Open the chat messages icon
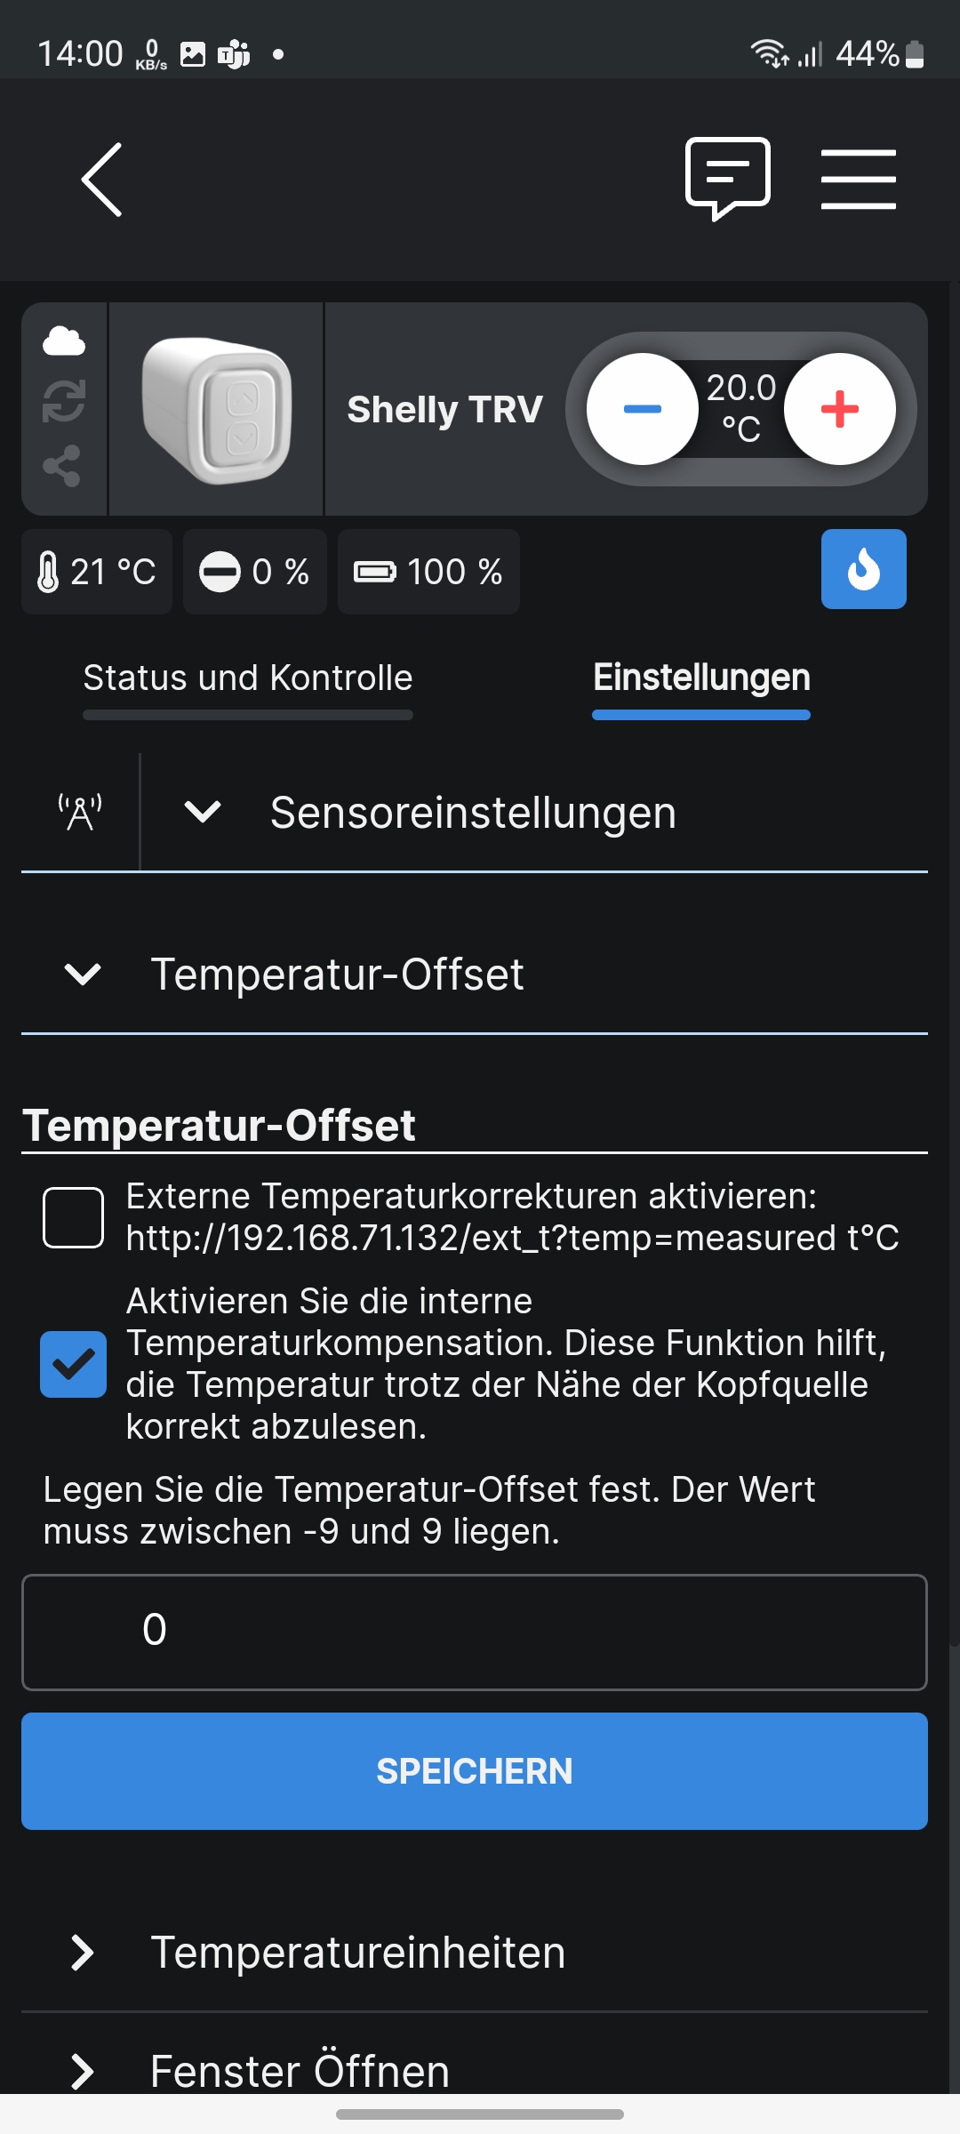The width and height of the screenshot is (960, 2134). coord(727,178)
